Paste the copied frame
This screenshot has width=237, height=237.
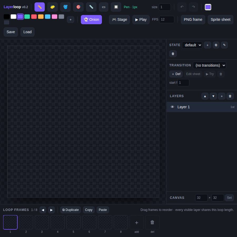103,210
